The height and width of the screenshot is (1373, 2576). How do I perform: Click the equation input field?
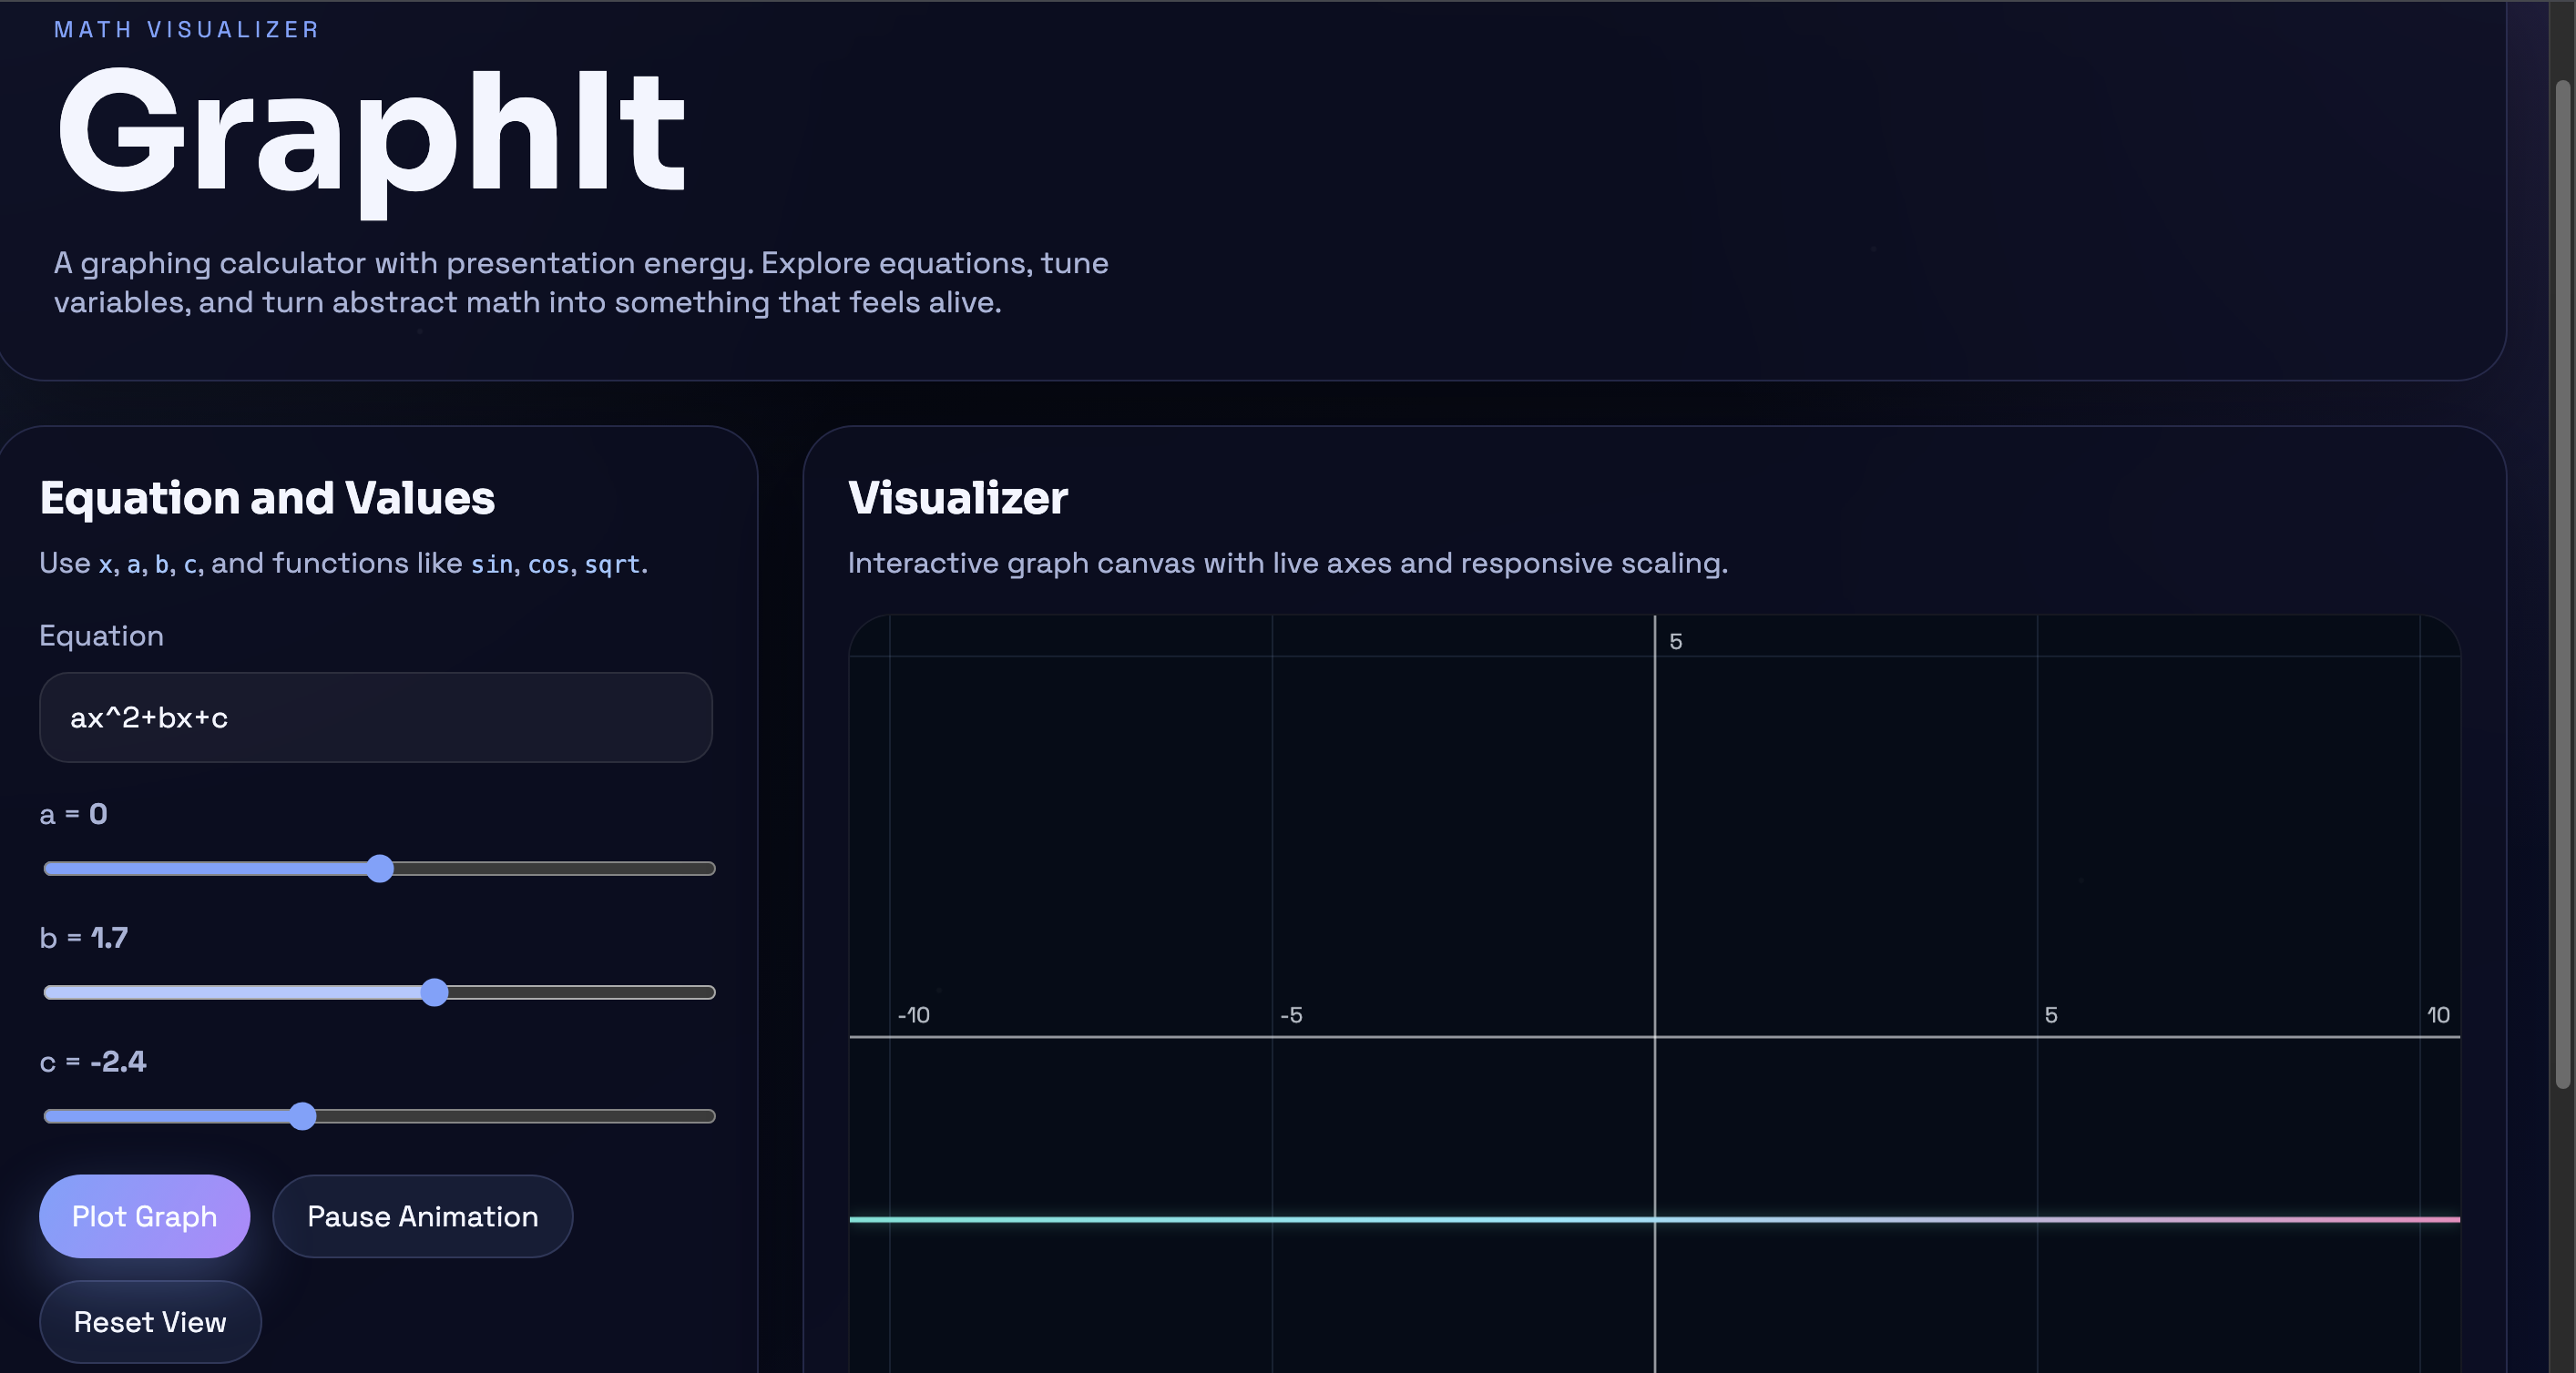pyautogui.click(x=375, y=717)
